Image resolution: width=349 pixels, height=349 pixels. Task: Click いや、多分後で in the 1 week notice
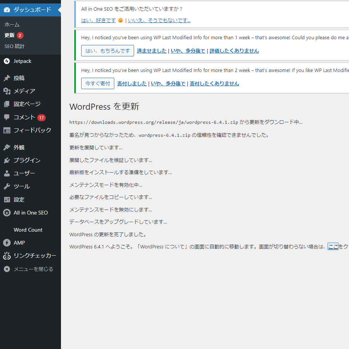point(188,51)
